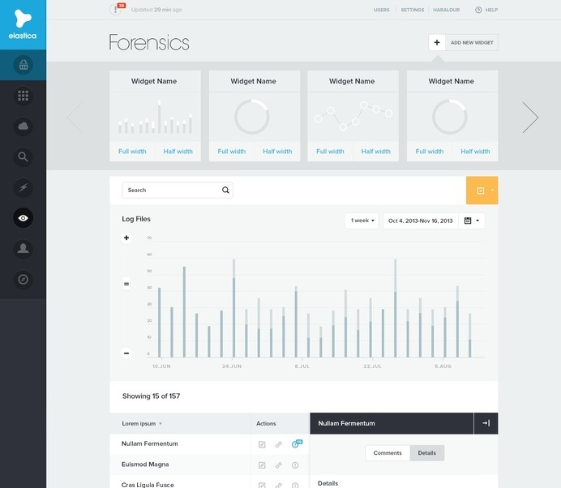Click the chart zoom slider handle
This screenshot has width=561, height=488.
click(126, 284)
